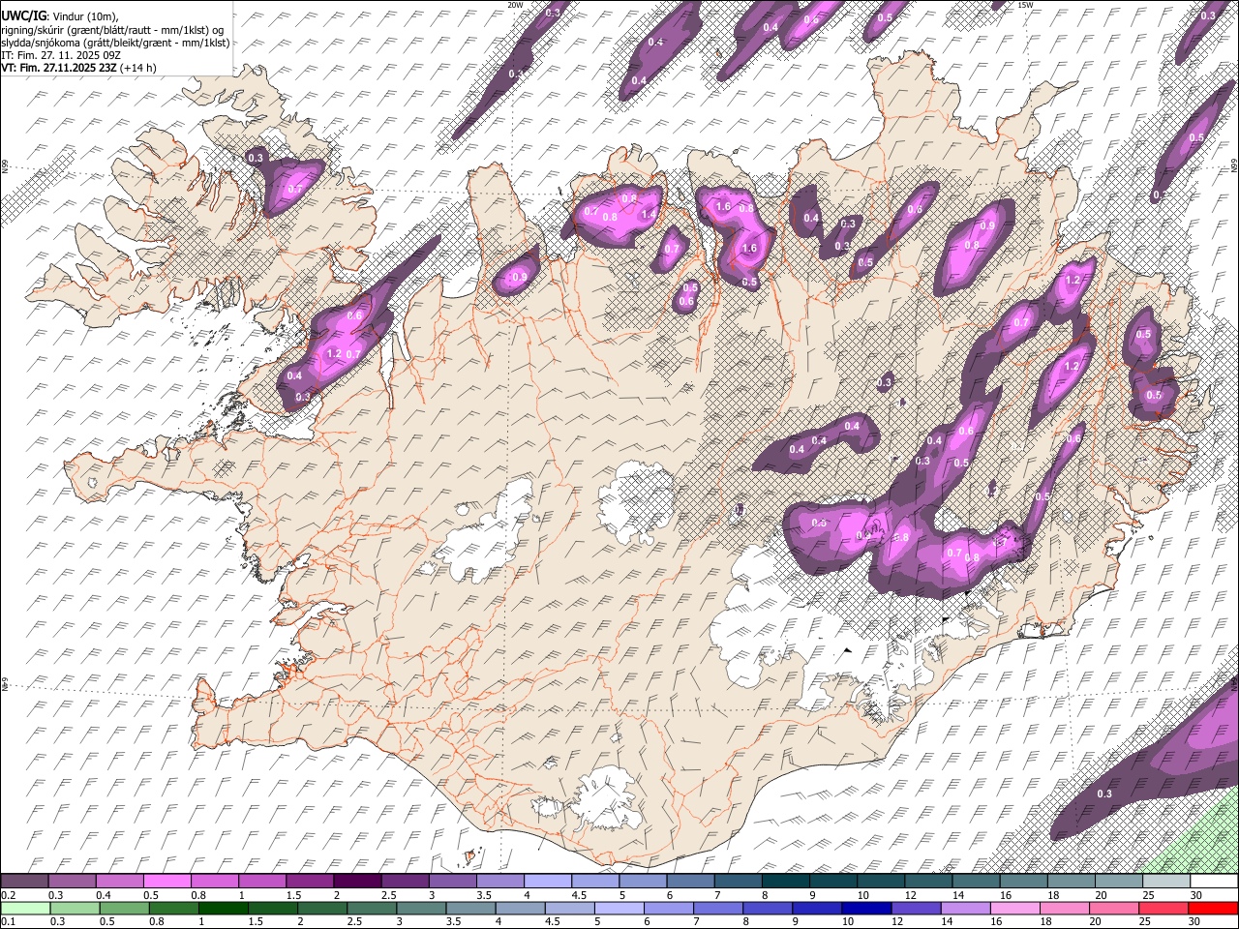Click the white Hofsjökull glacier in central Iceland
This screenshot has height=929, width=1239.
(634, 501)
